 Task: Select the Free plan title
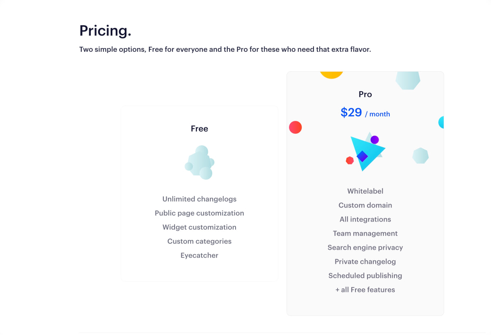(199, 128)
